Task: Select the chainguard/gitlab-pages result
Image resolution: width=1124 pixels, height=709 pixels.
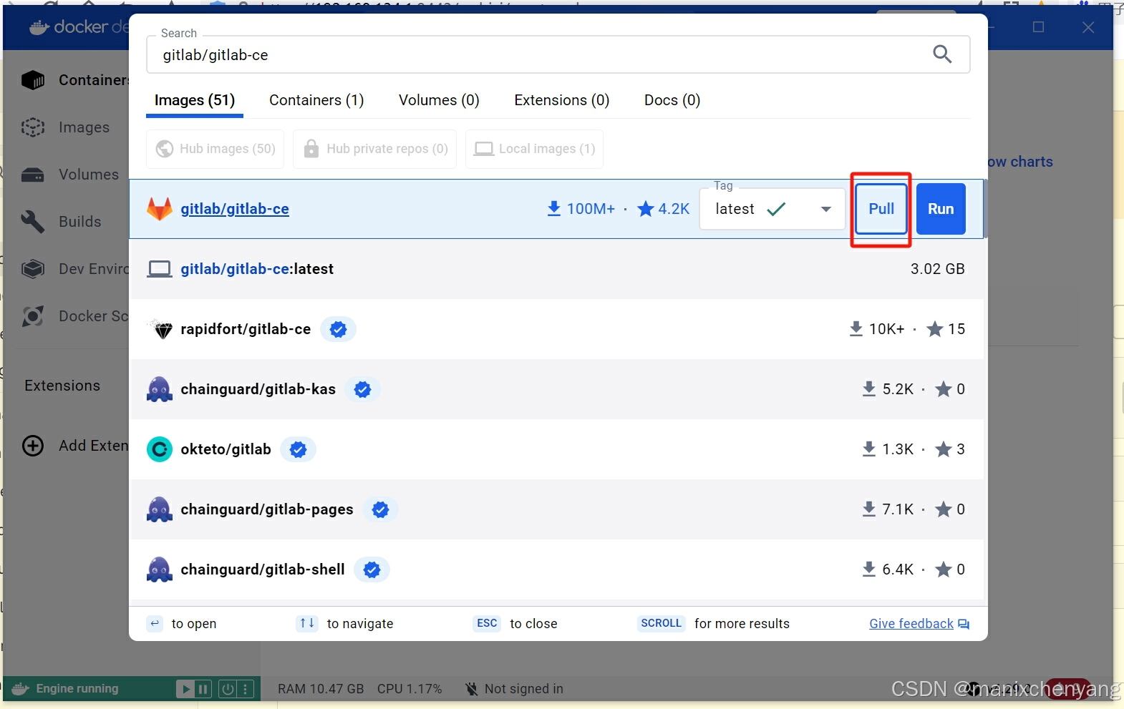Action: [556, 509]
